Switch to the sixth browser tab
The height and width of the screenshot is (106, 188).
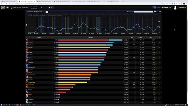[97, 1]
